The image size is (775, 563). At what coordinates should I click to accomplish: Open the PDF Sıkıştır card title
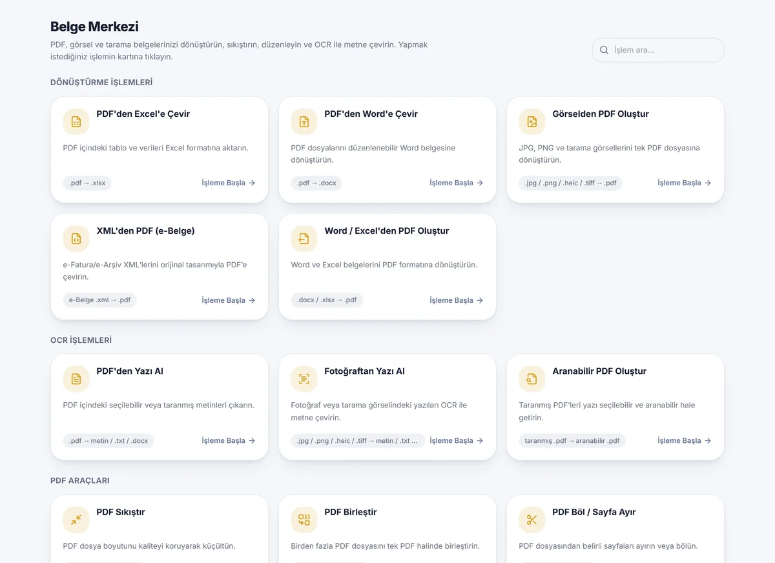pyautogui.click(x=121, y=512)
